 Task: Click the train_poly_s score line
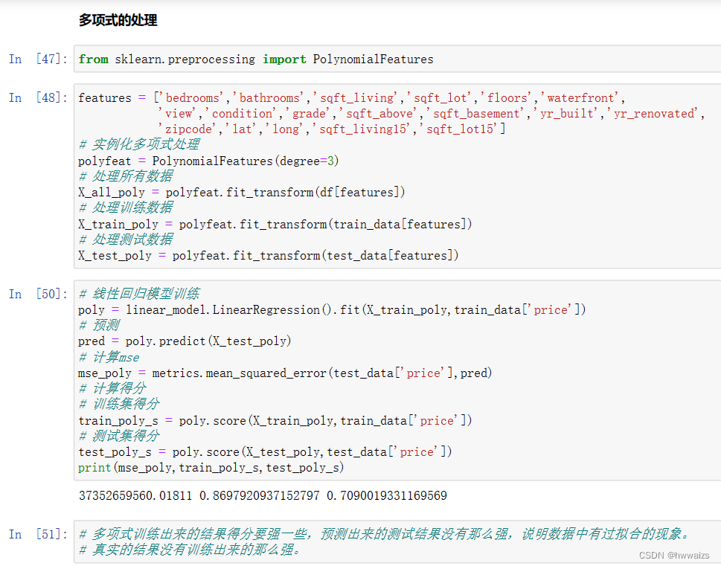275,421
